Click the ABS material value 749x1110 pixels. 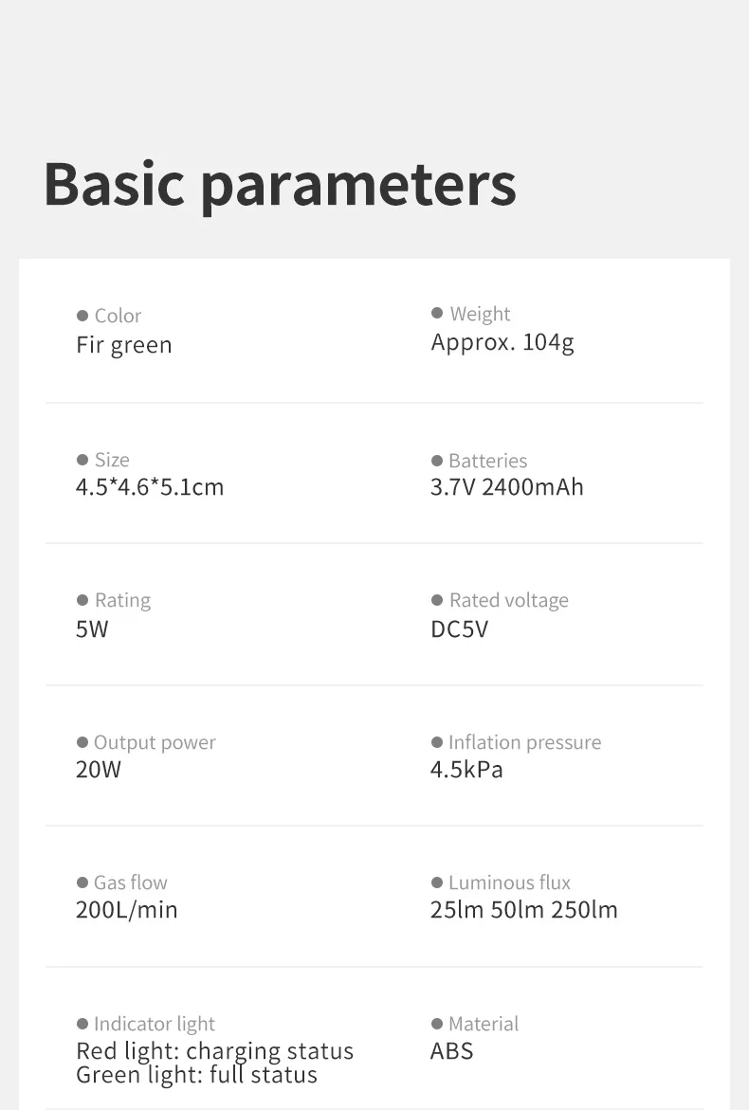[x=452, y=1050]
